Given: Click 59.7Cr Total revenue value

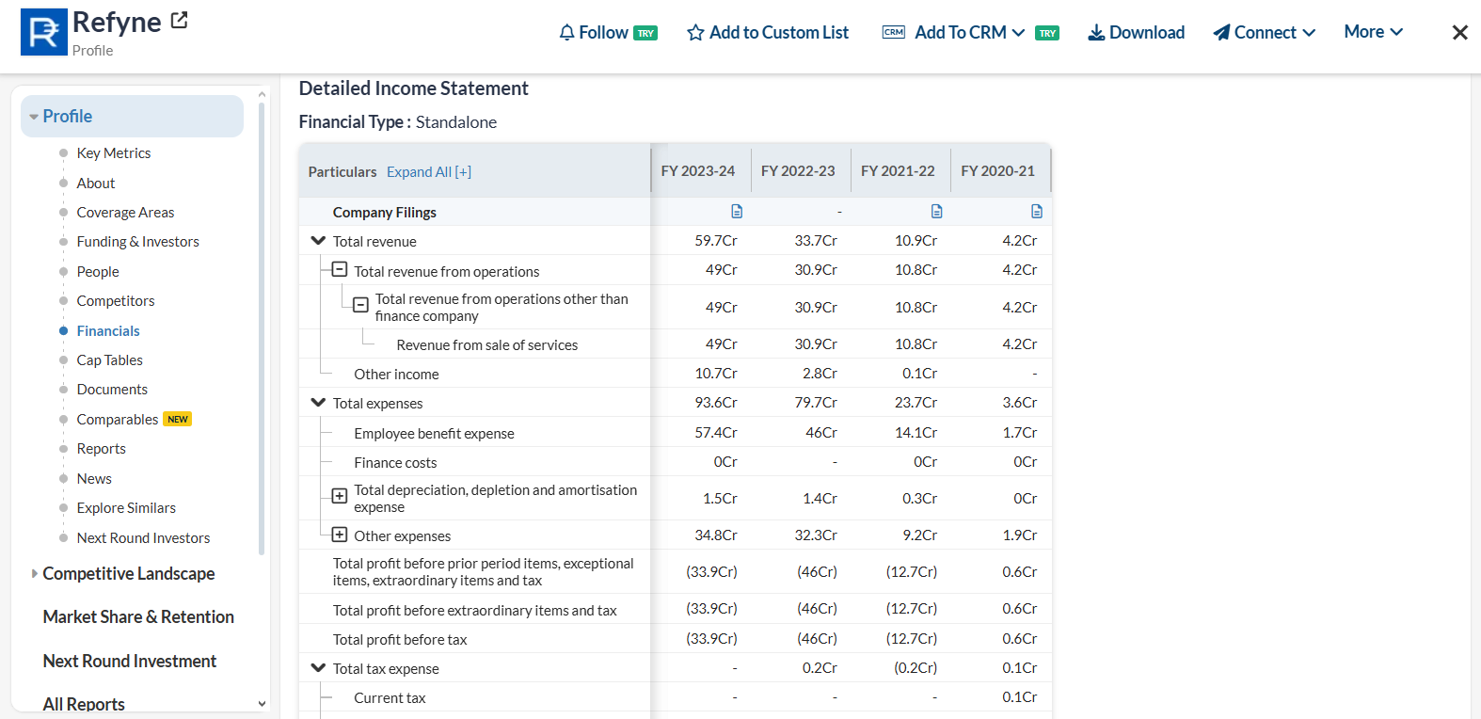Looking at the screenshot, I should [716, 241].
